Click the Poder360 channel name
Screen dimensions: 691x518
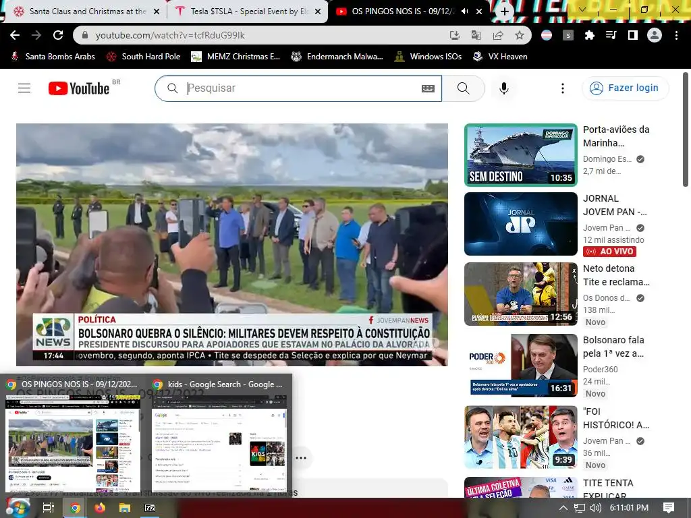600,369
